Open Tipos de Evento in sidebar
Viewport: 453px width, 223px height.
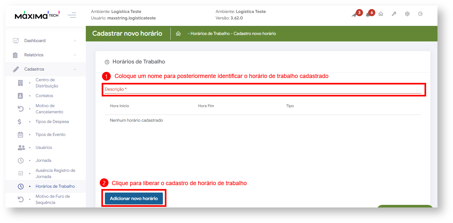tap(51, 135)
